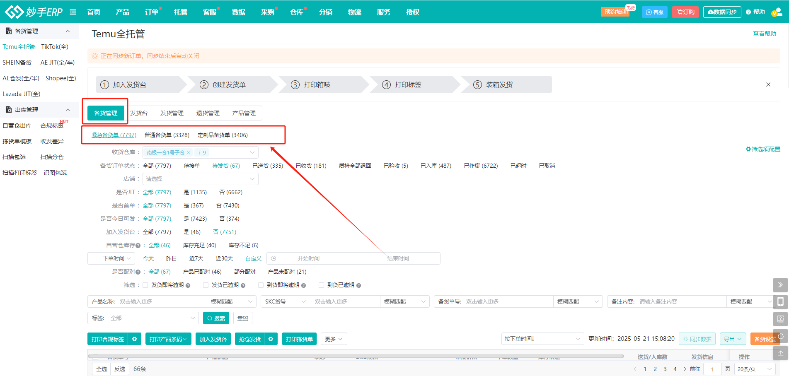This screenshot has height=376, width=789.
Task: Open the 标签 dropdown
Action: click(143, 318)
